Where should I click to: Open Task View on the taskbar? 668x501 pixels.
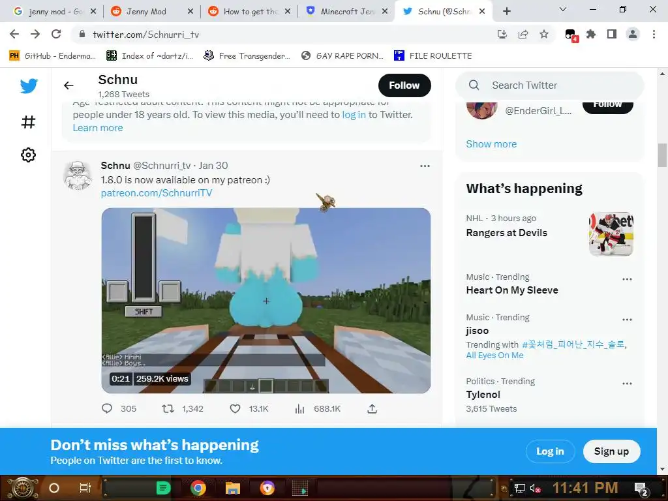click(85, 488)
